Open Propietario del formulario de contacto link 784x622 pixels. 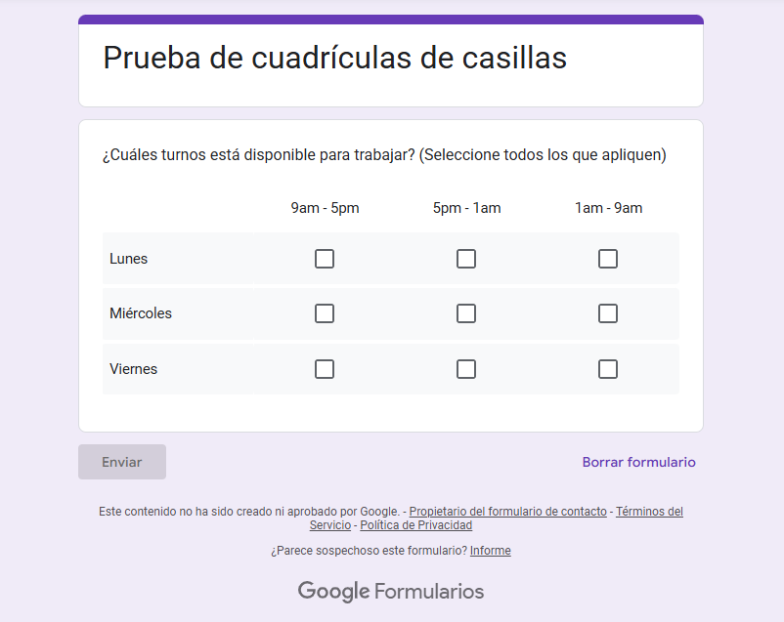pos(507,512)
